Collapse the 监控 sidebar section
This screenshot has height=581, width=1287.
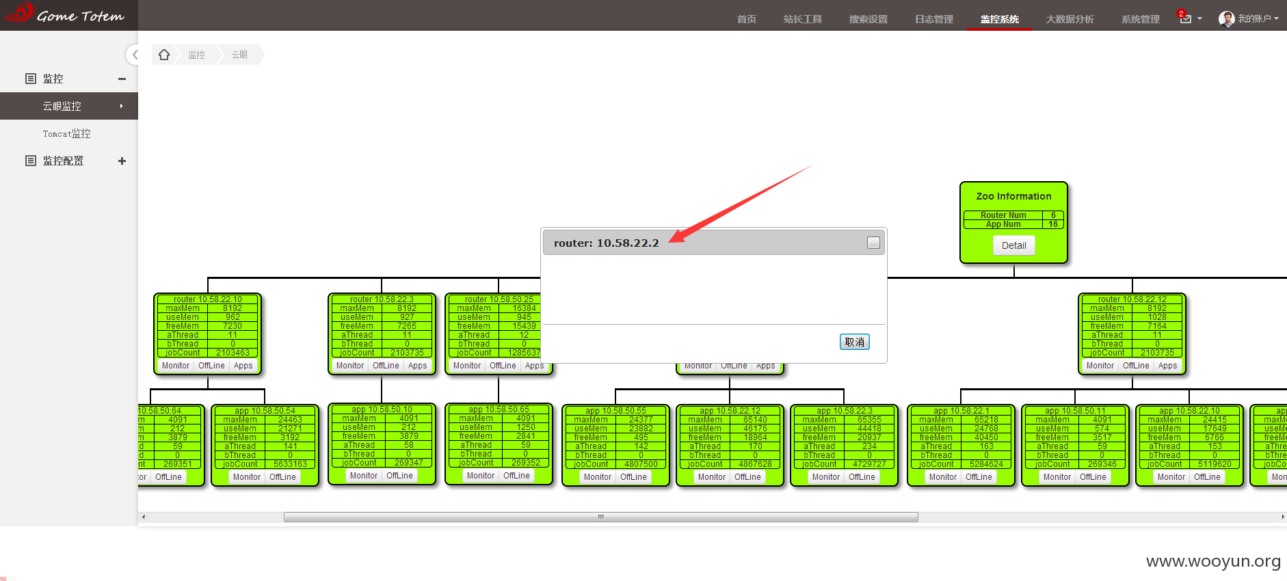coord(122,79)
